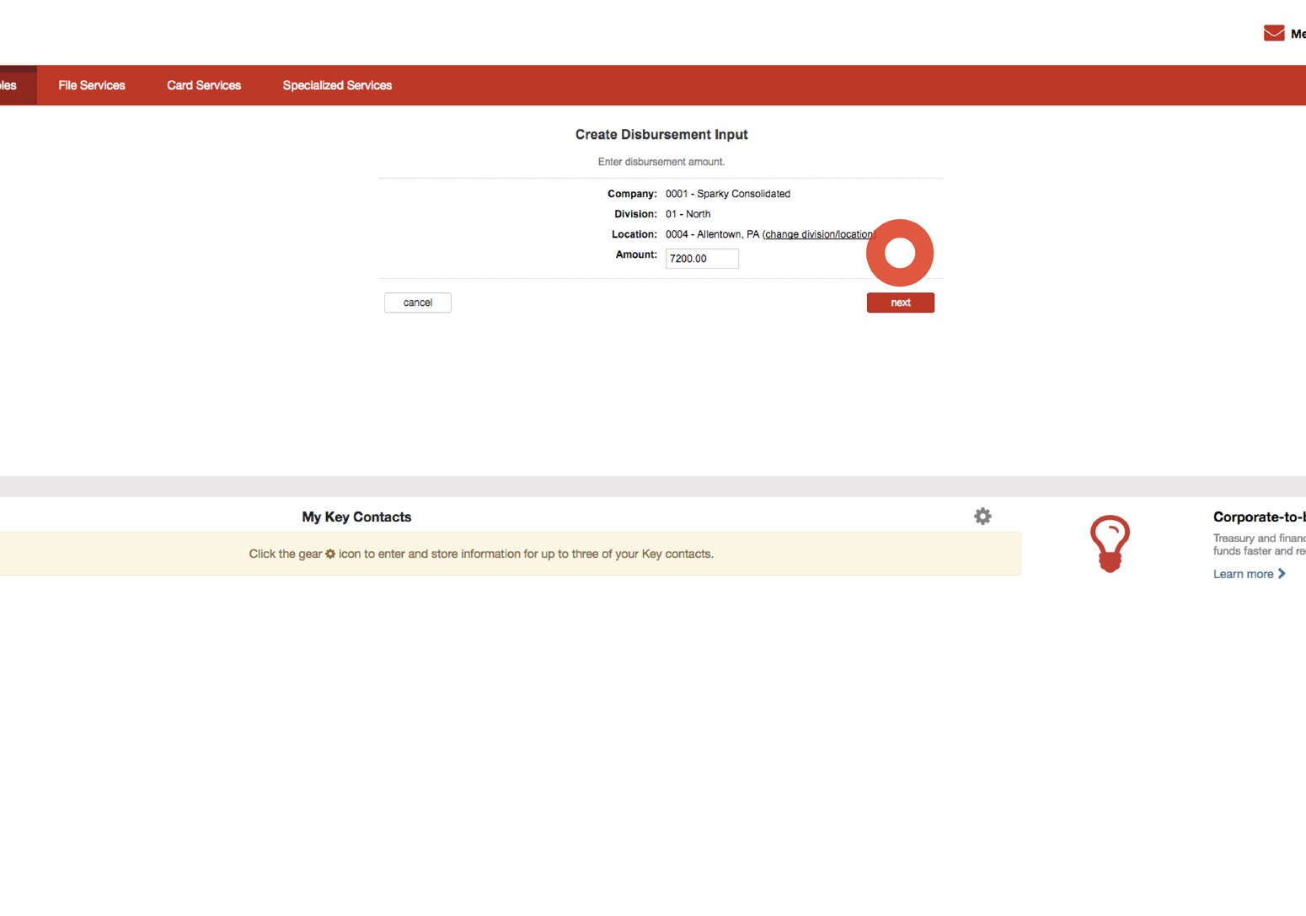Navigate to Specialized Services

click(x=337, y=84)
